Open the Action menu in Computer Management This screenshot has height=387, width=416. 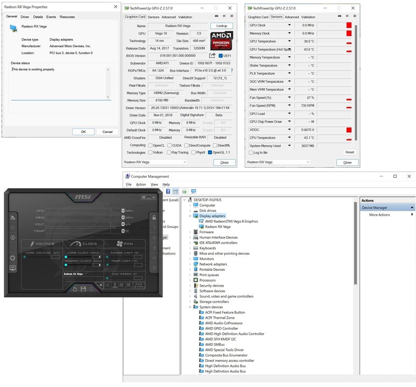[x=140, y=184]
